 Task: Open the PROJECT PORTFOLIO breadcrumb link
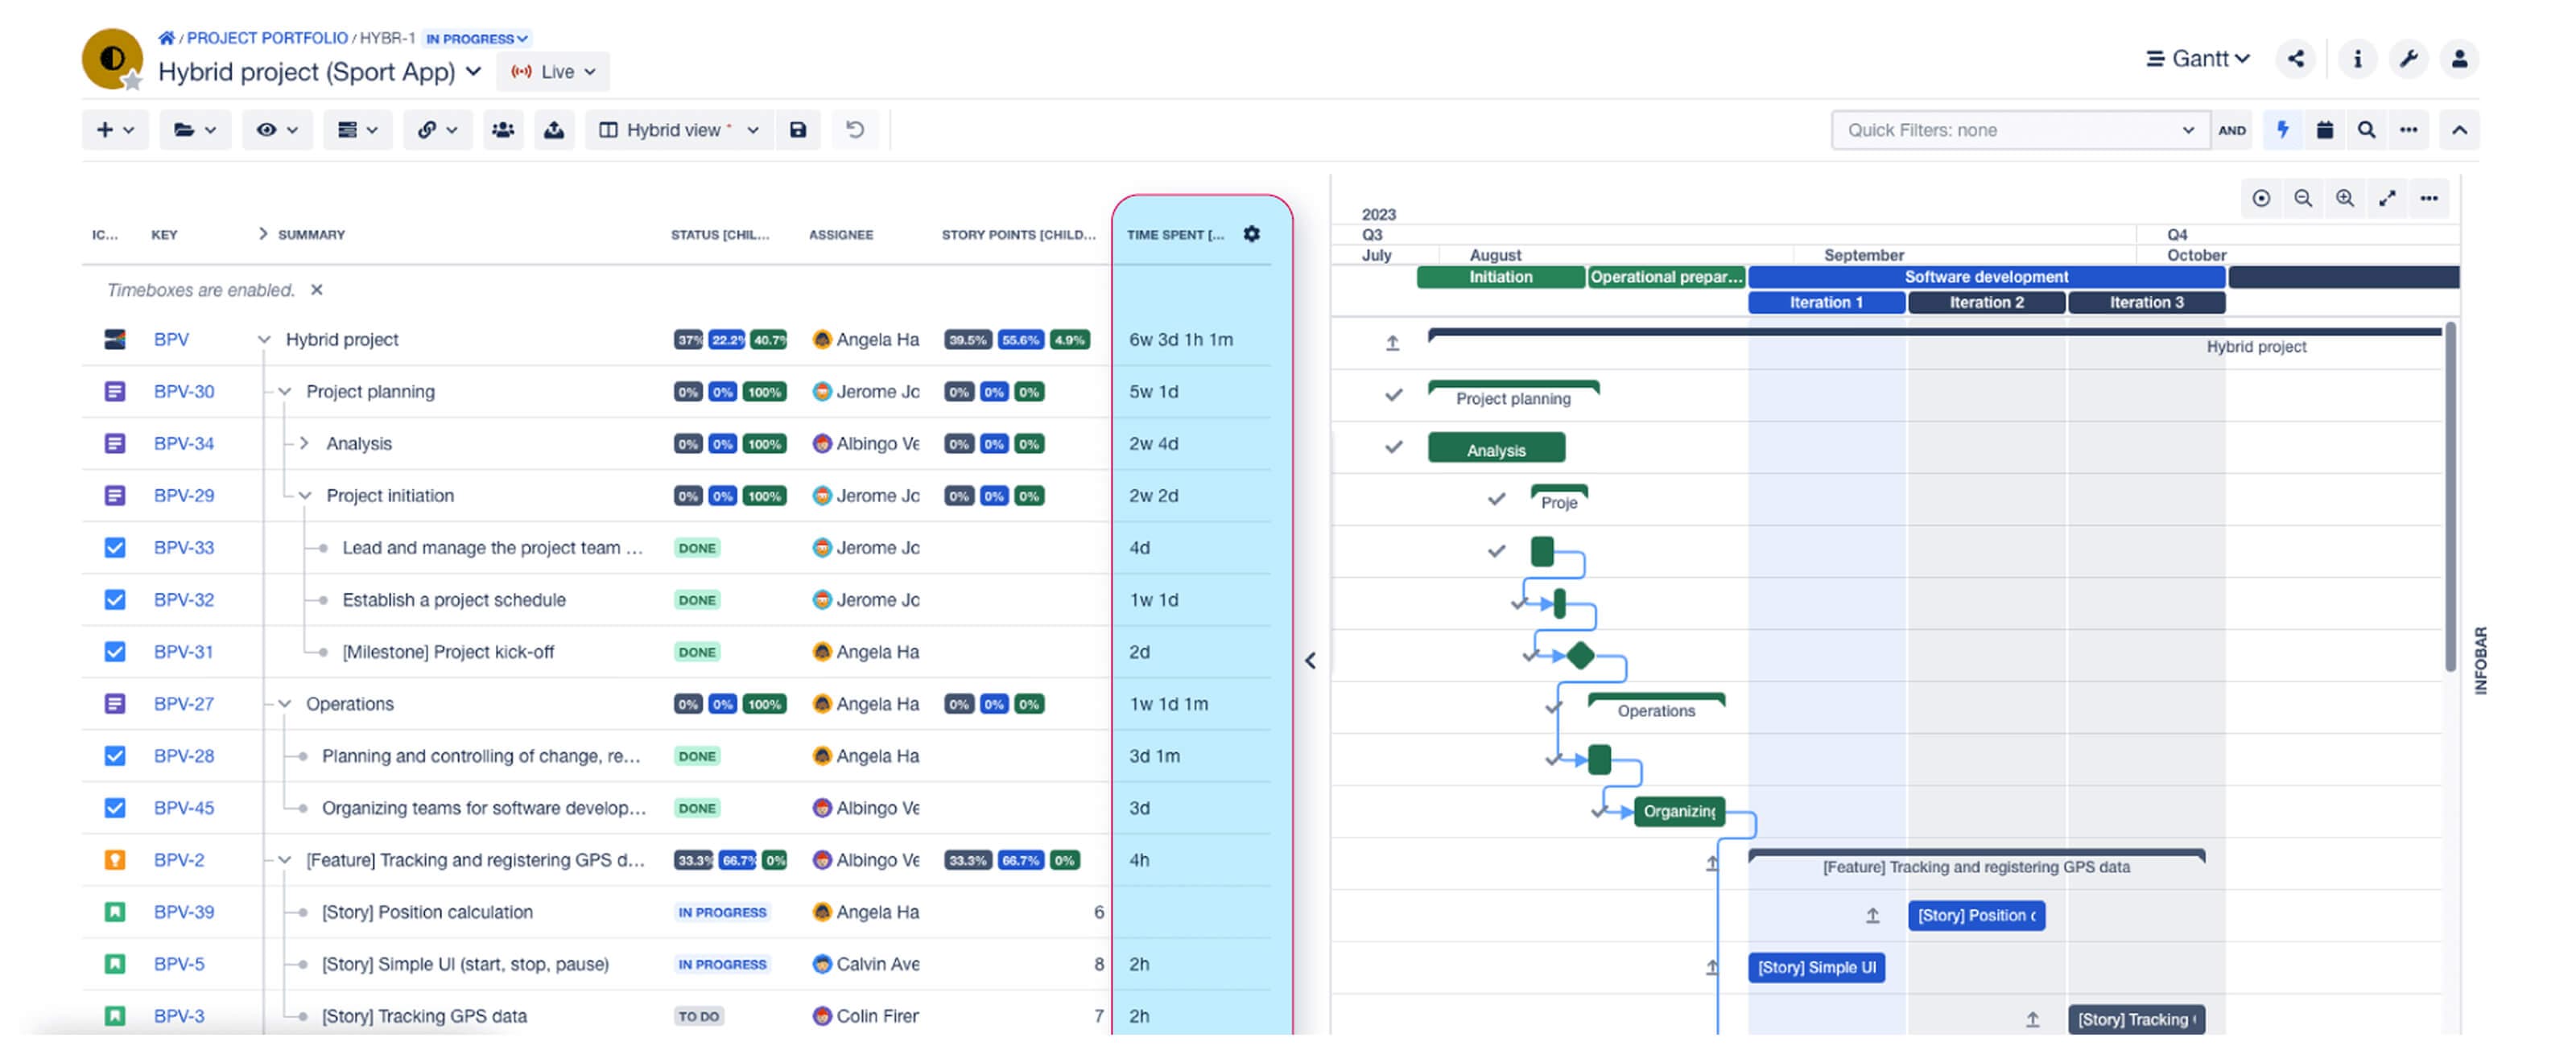click(267, 38)
